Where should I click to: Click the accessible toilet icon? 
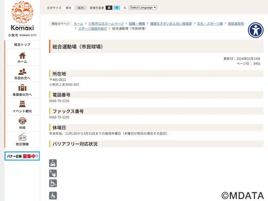tap(53, 173)
